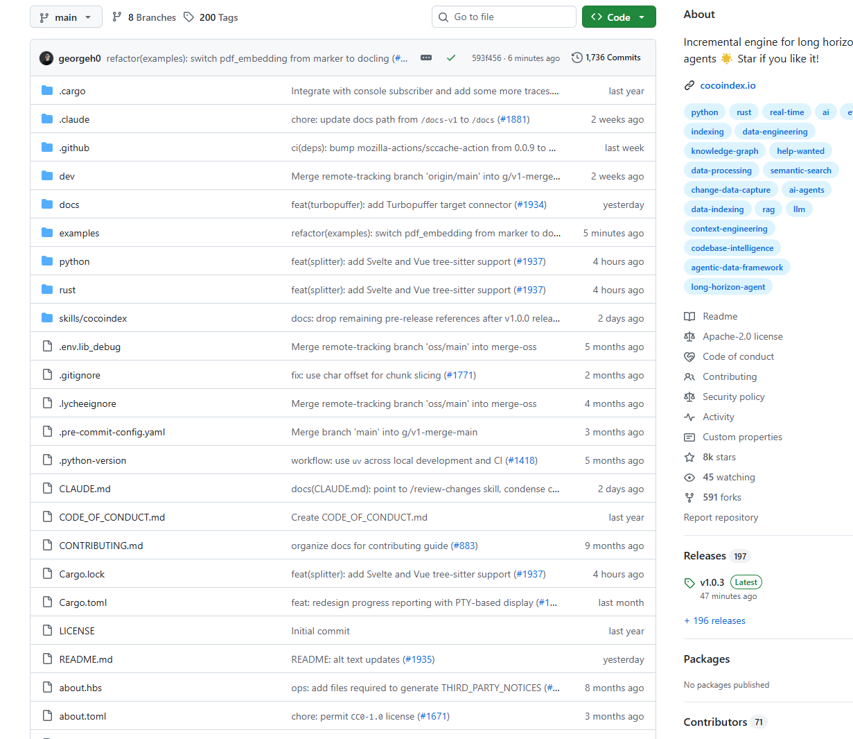Image resolution: width=853 pixels, height=739 pixels.
Task: Select the real-time topic tag
Action: pos(787,112)
